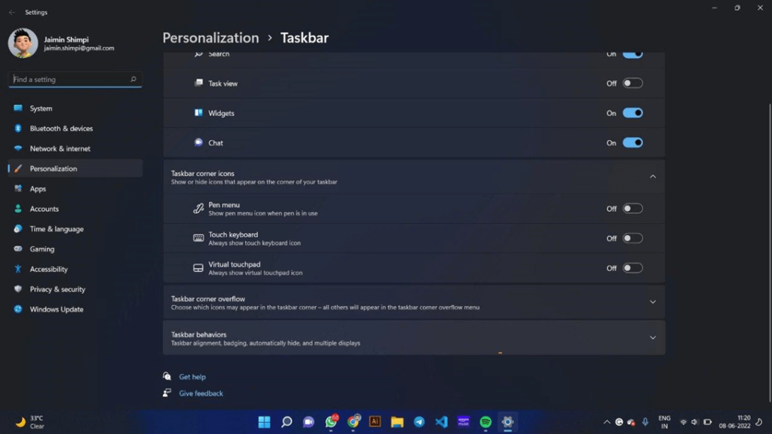
Task: Click ENG IN language indicator
Action: (x=664, y=422)
